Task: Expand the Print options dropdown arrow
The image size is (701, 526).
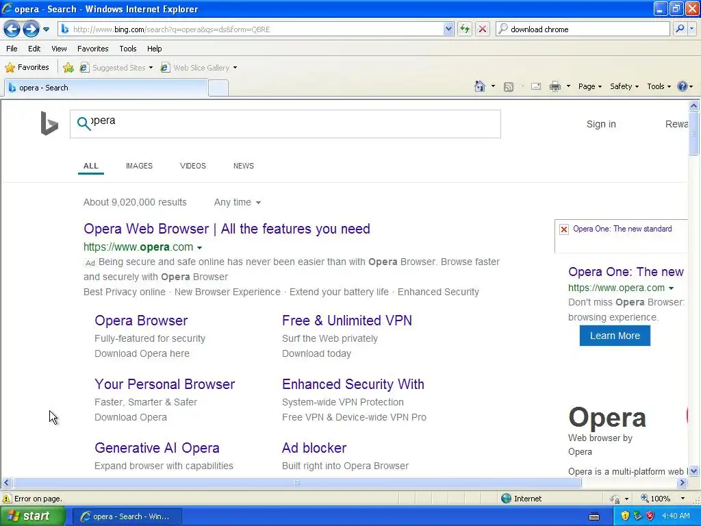Action: (x=568, y=86)
